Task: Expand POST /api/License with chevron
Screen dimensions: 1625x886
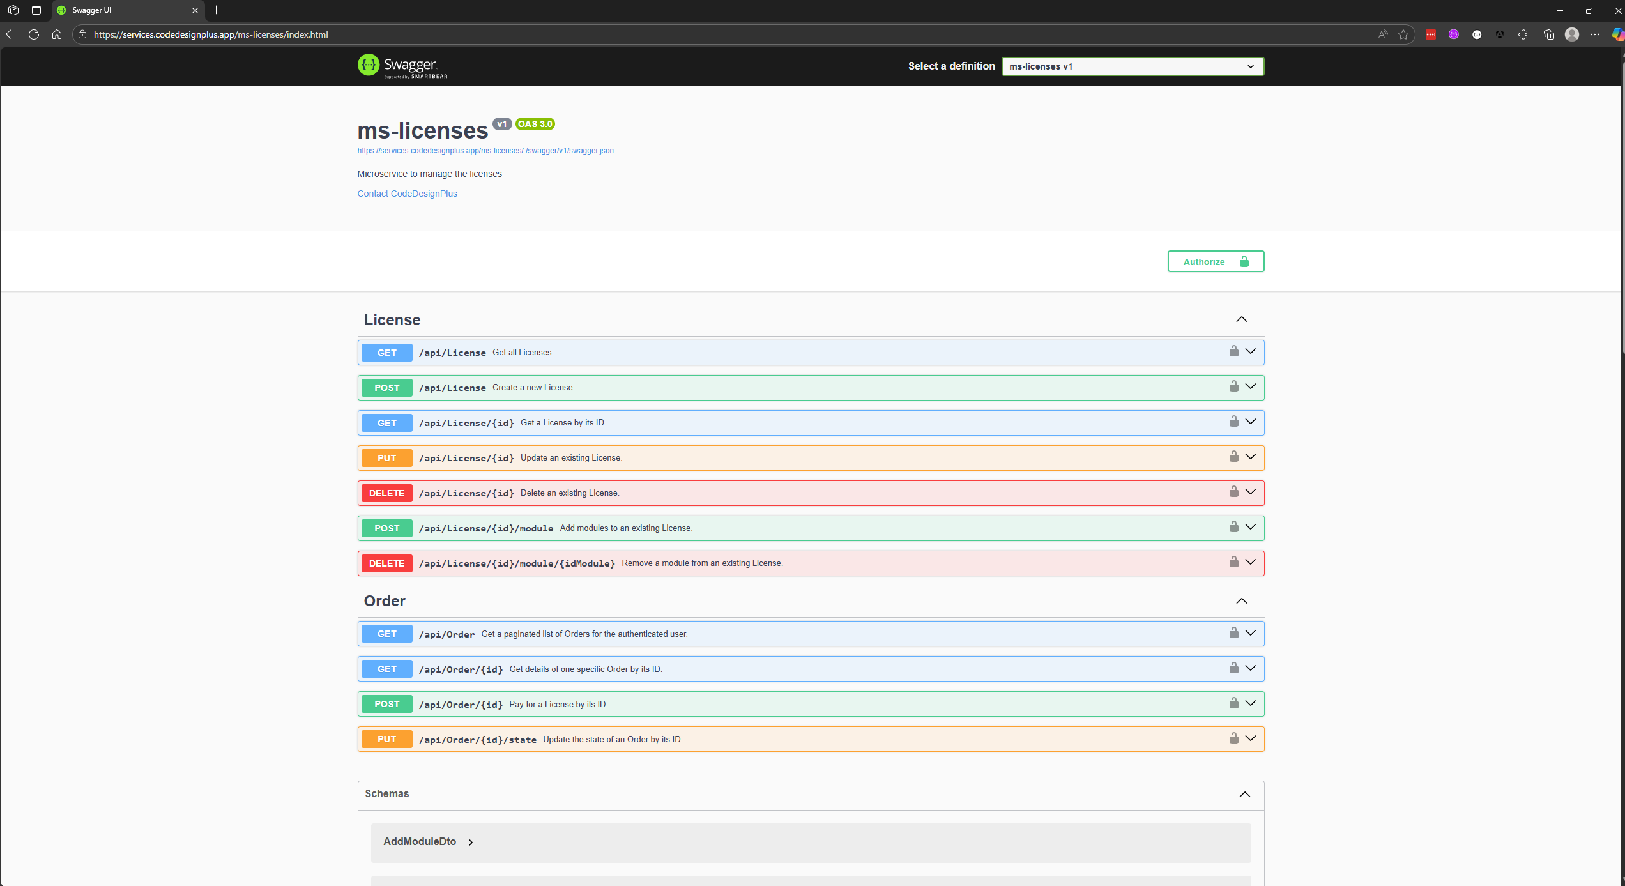Action: [1251, 386]
